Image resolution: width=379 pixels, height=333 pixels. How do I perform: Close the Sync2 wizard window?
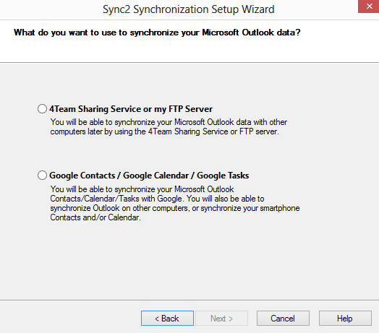point(369,7)
